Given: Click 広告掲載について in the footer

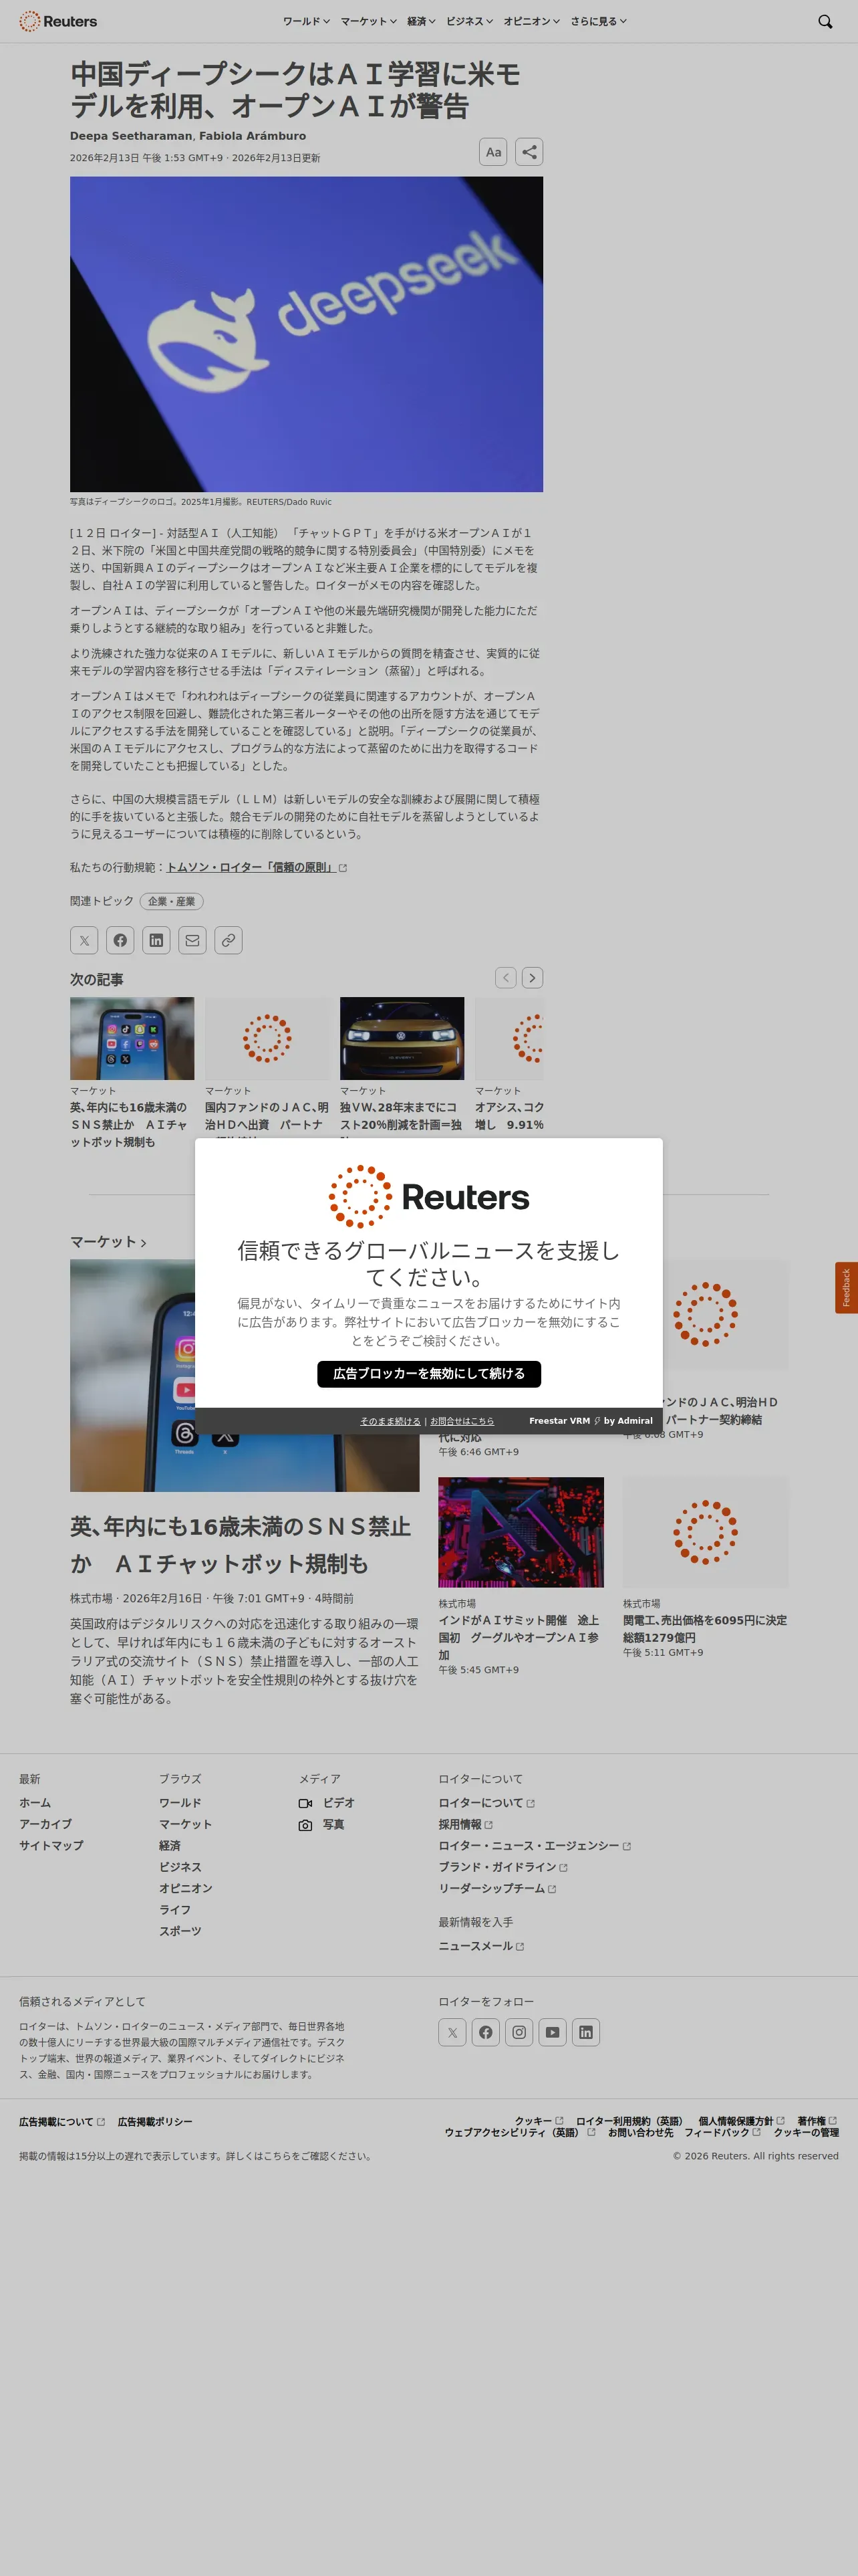Looking at the screenshot, I should tap(62, 2122).
